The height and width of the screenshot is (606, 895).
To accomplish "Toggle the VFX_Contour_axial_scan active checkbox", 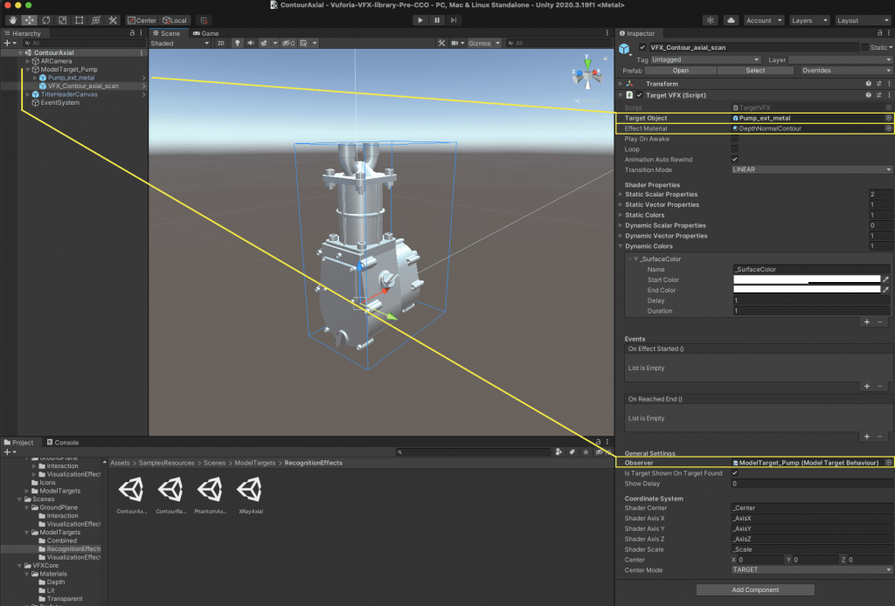I will pyautogui.click(x=642, y=47).
